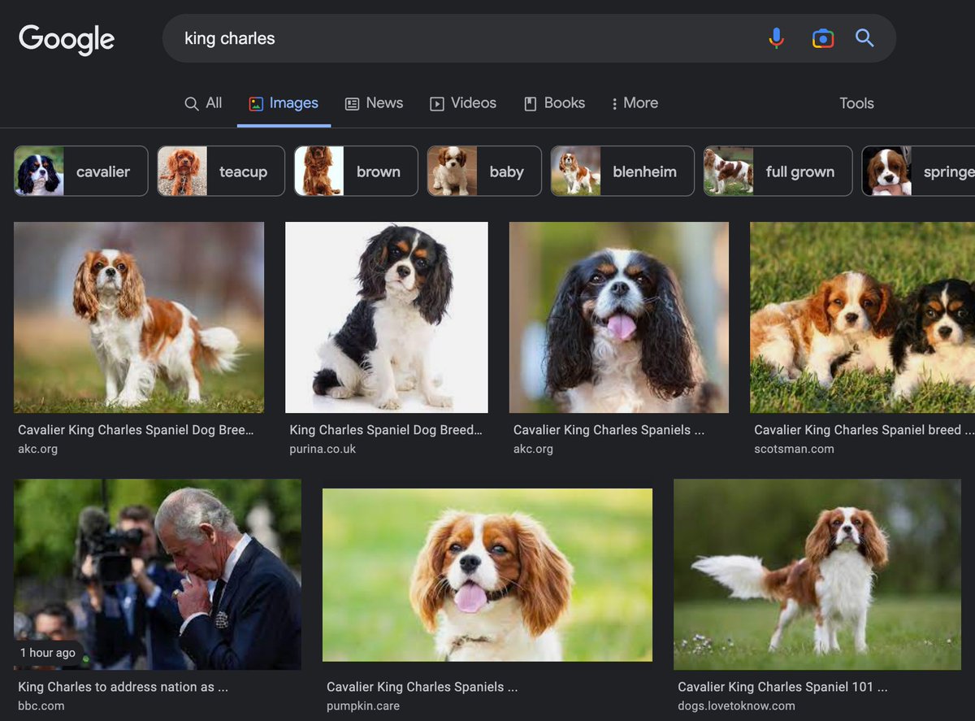Click the dogs.lovetoknow.com source text
975x721 pixels.
click(736, 706)
